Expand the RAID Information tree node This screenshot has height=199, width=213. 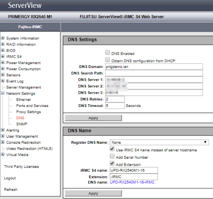pyautogui.click(x=3, y=44)
